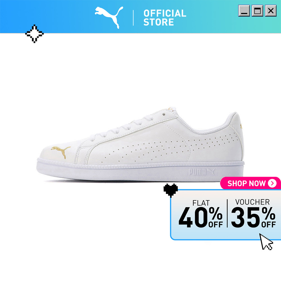Click the gold Puma logo on shoe toe
Image resolution: width=281 pixels, height=281 pixels.
coord(61,152)
